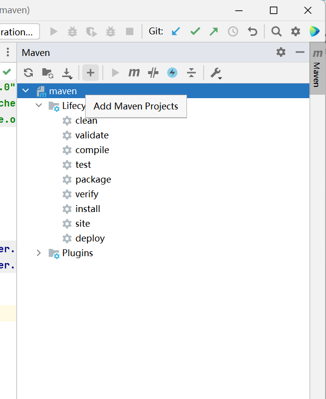The image size is (326, 399).
Task: Select the package lifecycle goal
Action: coord(93,180)
